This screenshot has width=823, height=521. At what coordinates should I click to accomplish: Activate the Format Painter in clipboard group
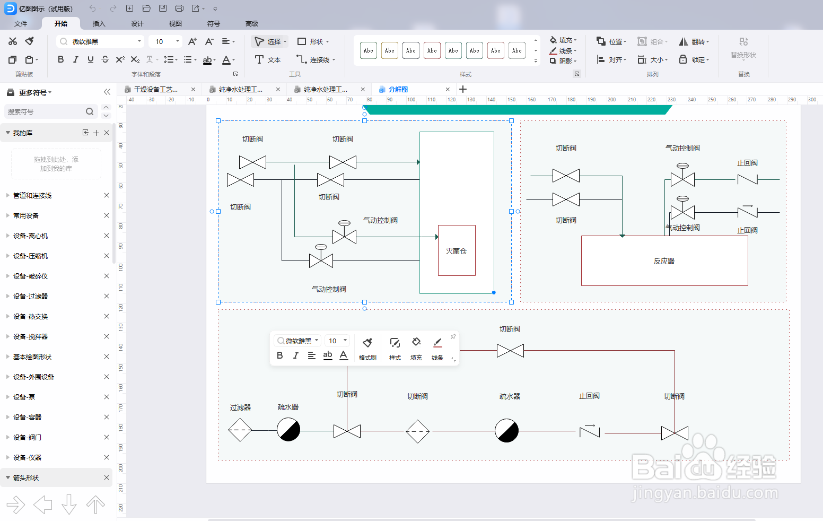(x=30, y=41)
